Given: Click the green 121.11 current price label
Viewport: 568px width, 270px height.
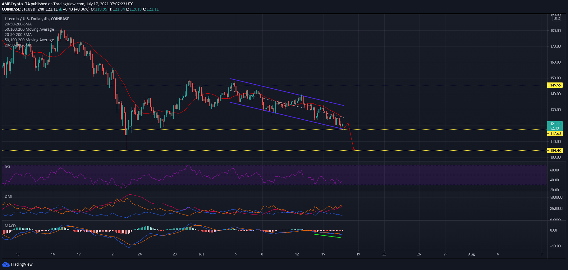Looking at the screenshot, I should tap(555, 124).
